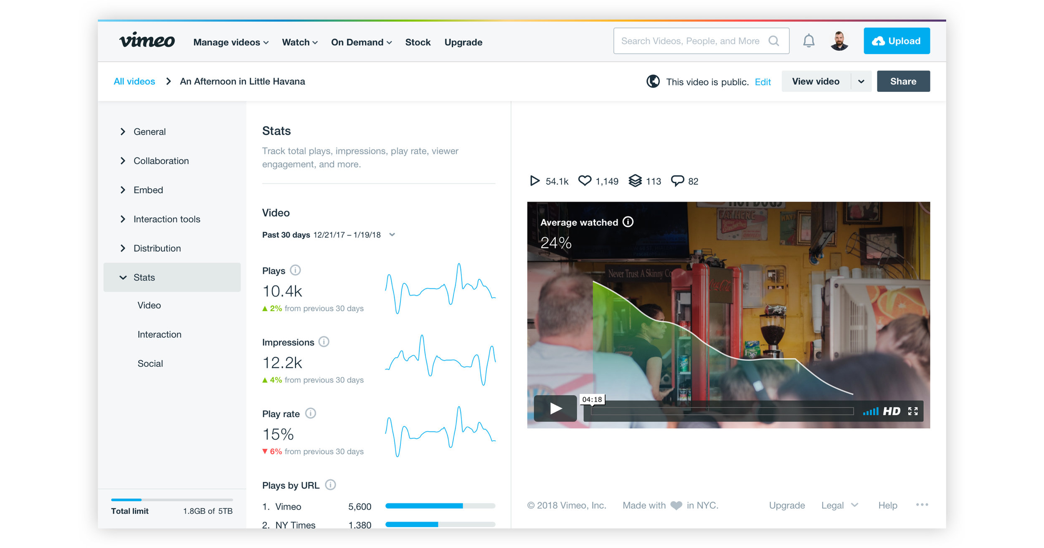Screen dimensions: 1044x548
Task: Show info icon next to Impressions
Action: click(324, 342)
